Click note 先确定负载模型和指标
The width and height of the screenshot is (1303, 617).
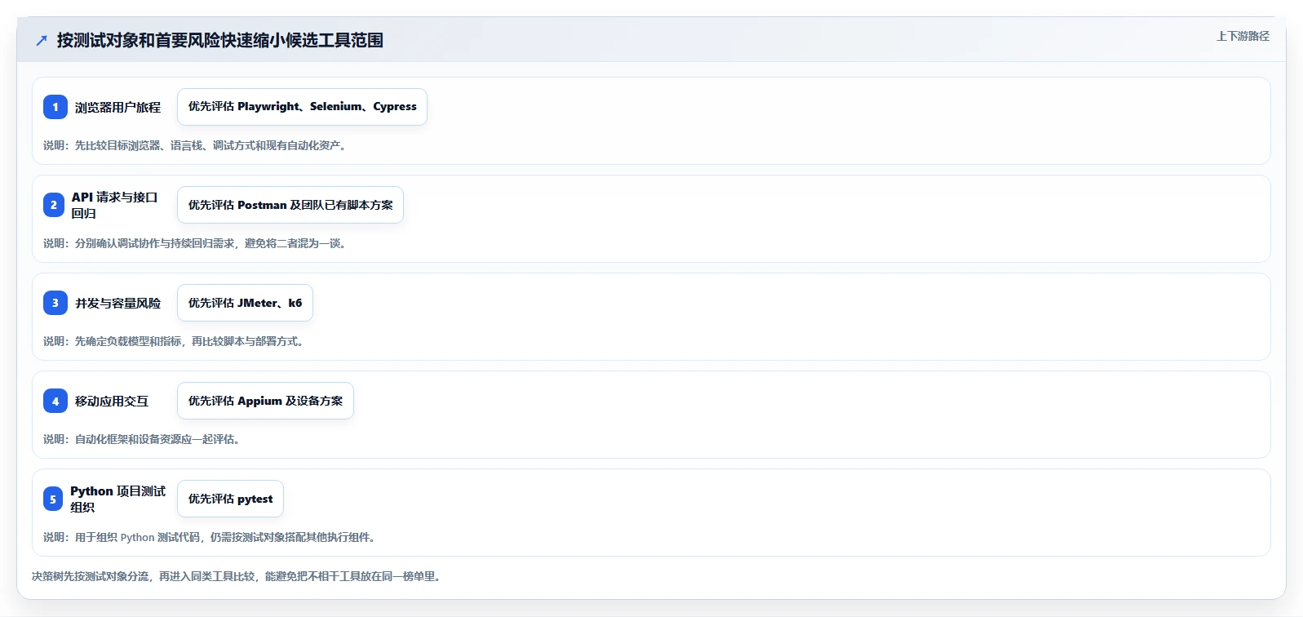coord(175,341)
